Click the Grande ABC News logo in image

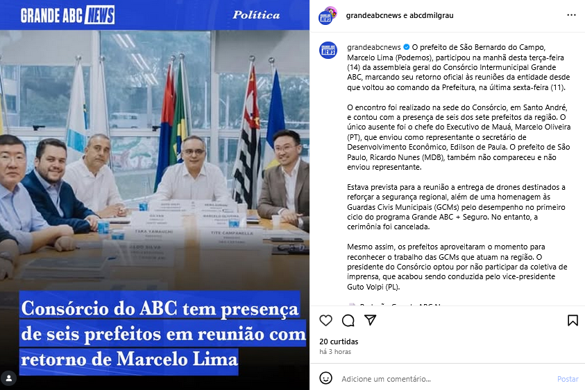[x=67, y=15]
